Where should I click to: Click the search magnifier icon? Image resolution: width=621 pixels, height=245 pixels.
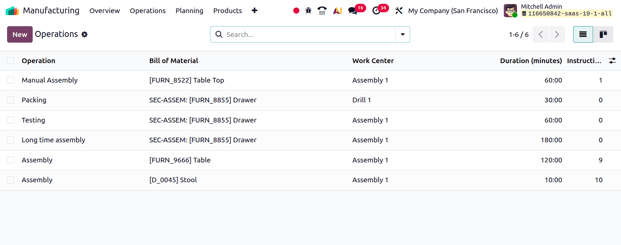tap(219, 34)
